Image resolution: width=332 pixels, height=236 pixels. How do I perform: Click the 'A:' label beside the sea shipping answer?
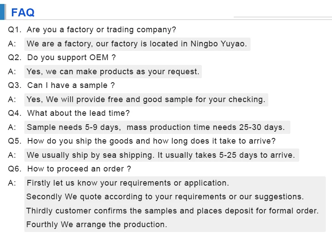[x=12, y=155]
